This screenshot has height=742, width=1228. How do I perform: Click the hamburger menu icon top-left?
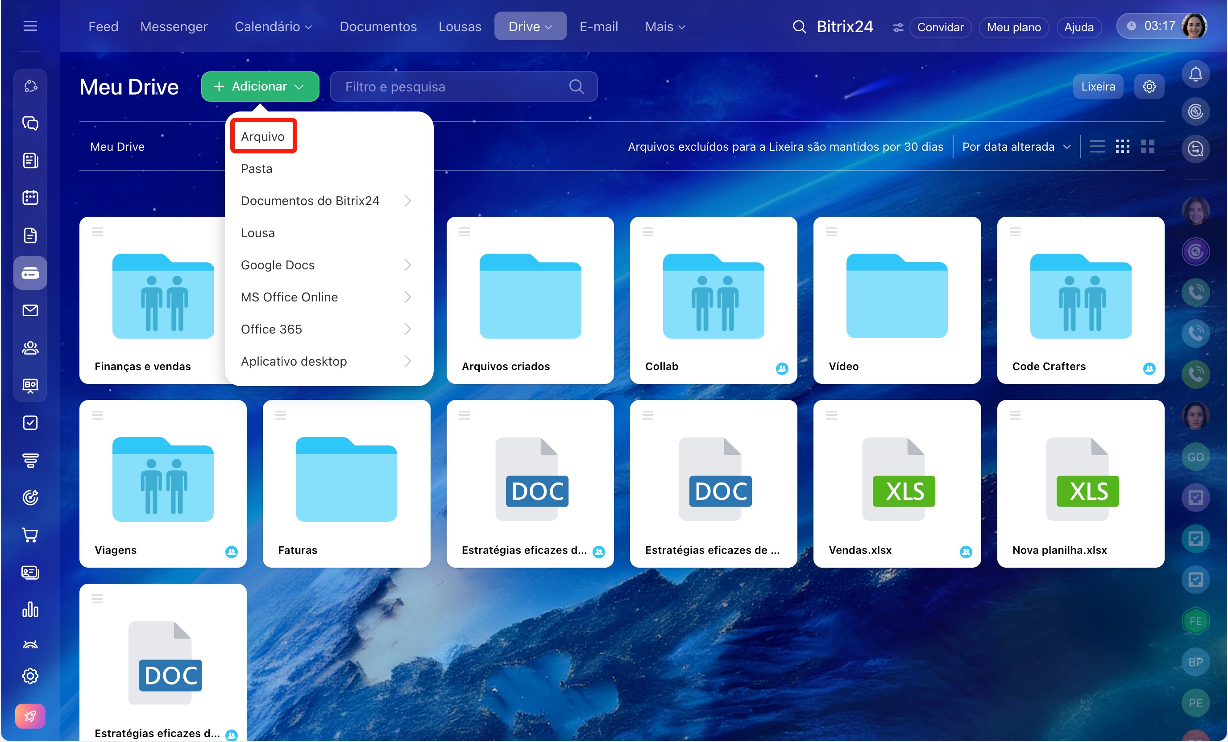coord(30,26)
